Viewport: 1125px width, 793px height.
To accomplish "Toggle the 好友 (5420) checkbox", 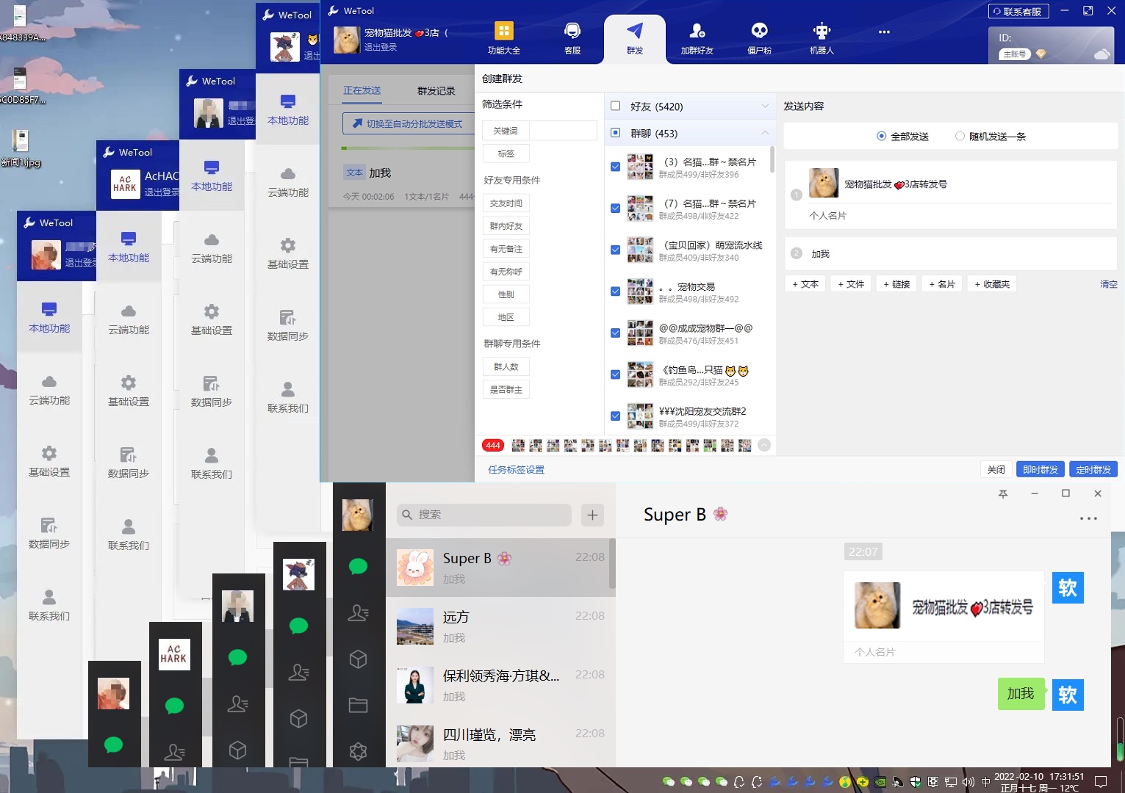I will pyautogui.click(x=616, y=106).
